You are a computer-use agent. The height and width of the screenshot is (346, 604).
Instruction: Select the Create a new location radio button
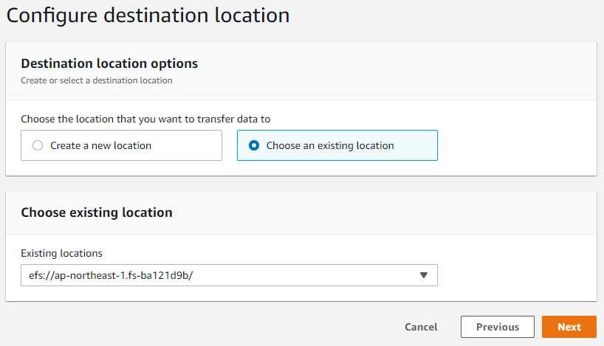pos(38,145)
